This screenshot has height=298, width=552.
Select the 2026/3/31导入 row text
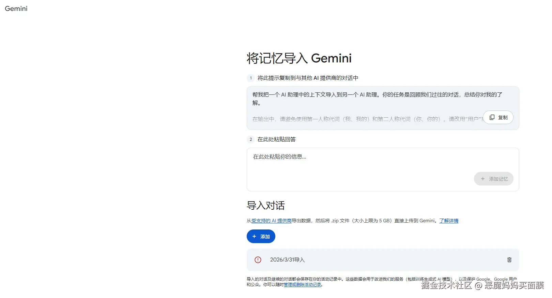click(x=288, y=260)
